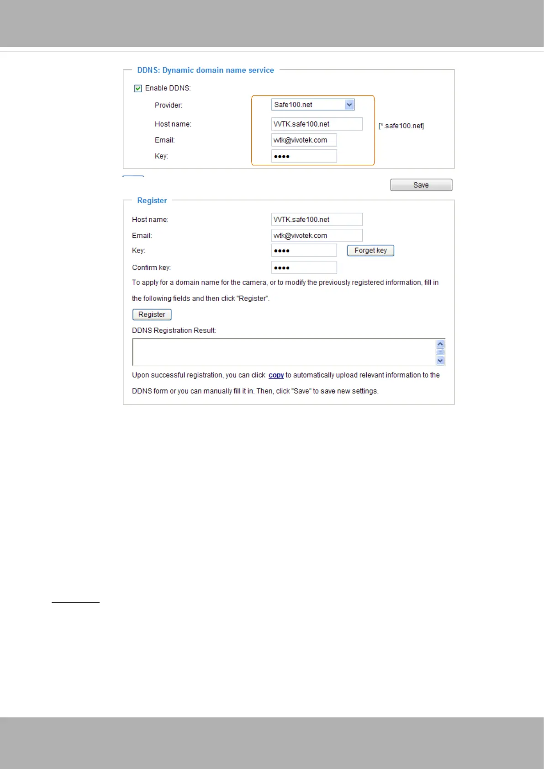Click the copy link
Image resolution: width=544 pixels, height=769 pixels.
point(276,375)
